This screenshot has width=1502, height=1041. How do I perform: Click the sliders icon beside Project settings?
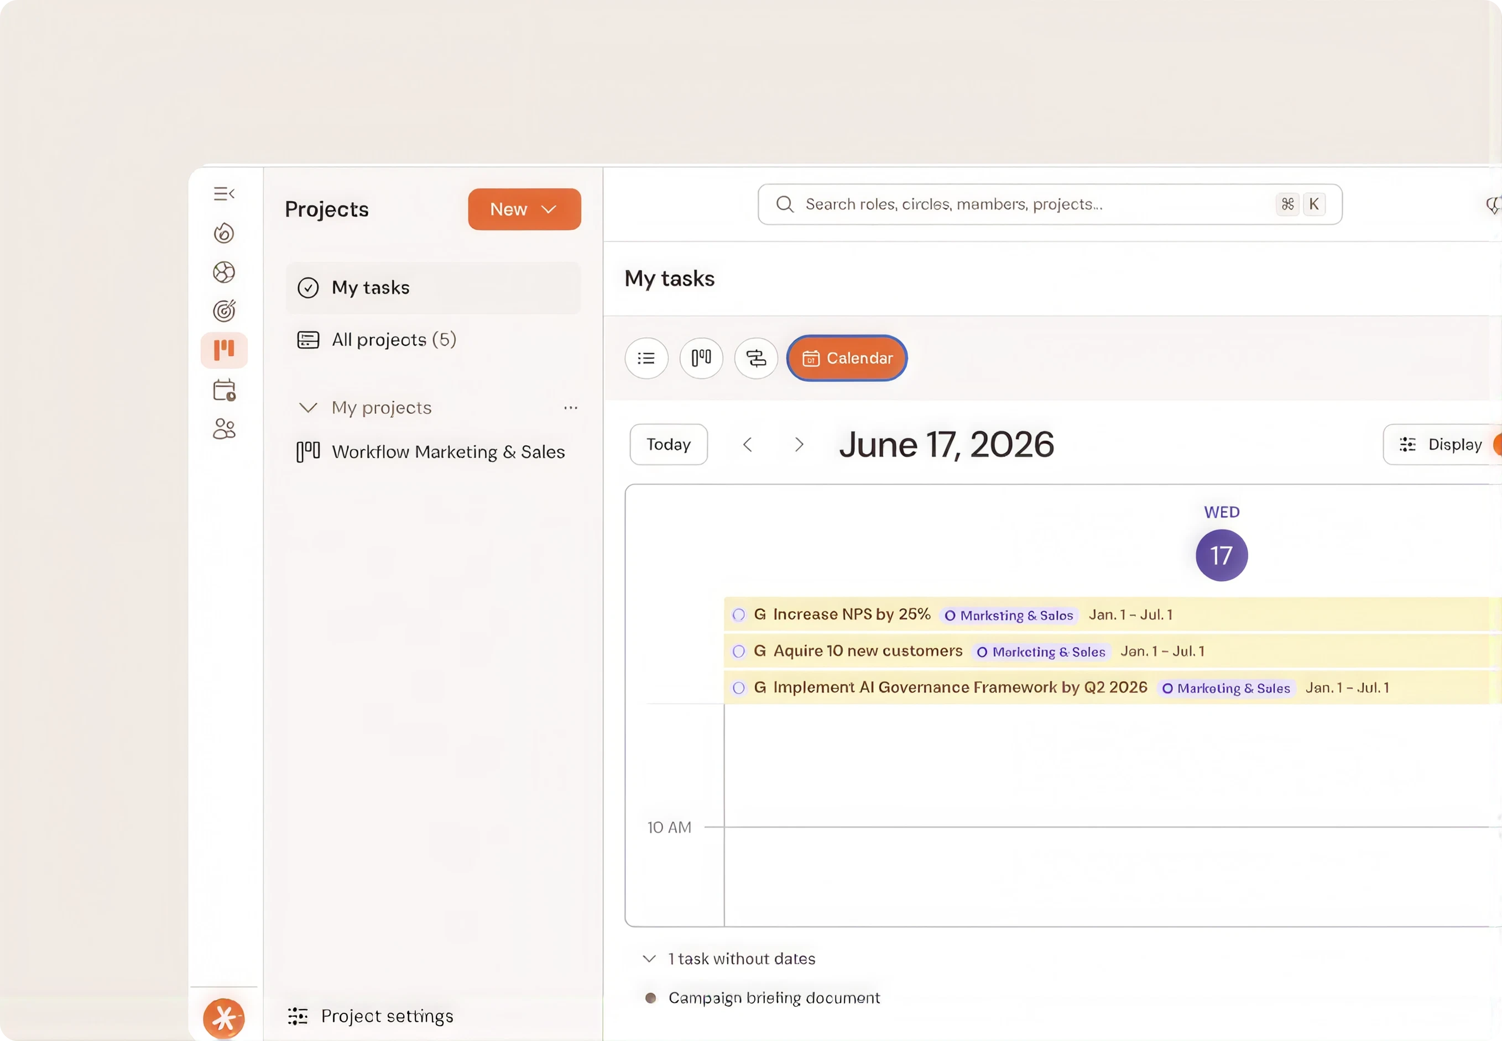coord(298,1016)
